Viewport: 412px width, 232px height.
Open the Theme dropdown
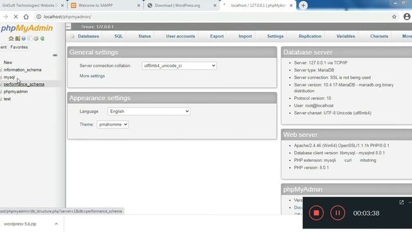point(113,124)
